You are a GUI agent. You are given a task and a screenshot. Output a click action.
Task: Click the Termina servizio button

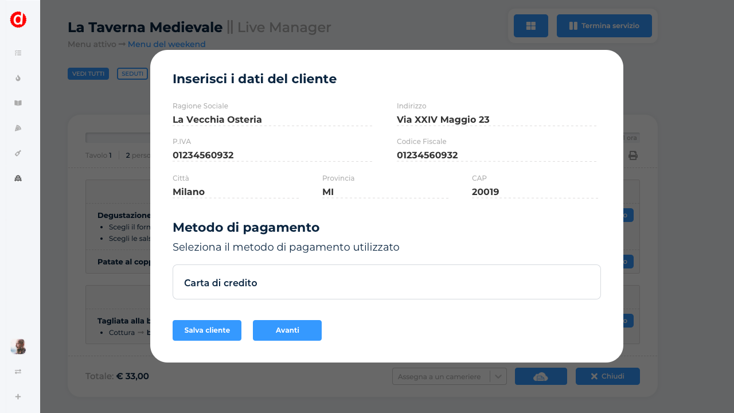click(x=604, y=26)
